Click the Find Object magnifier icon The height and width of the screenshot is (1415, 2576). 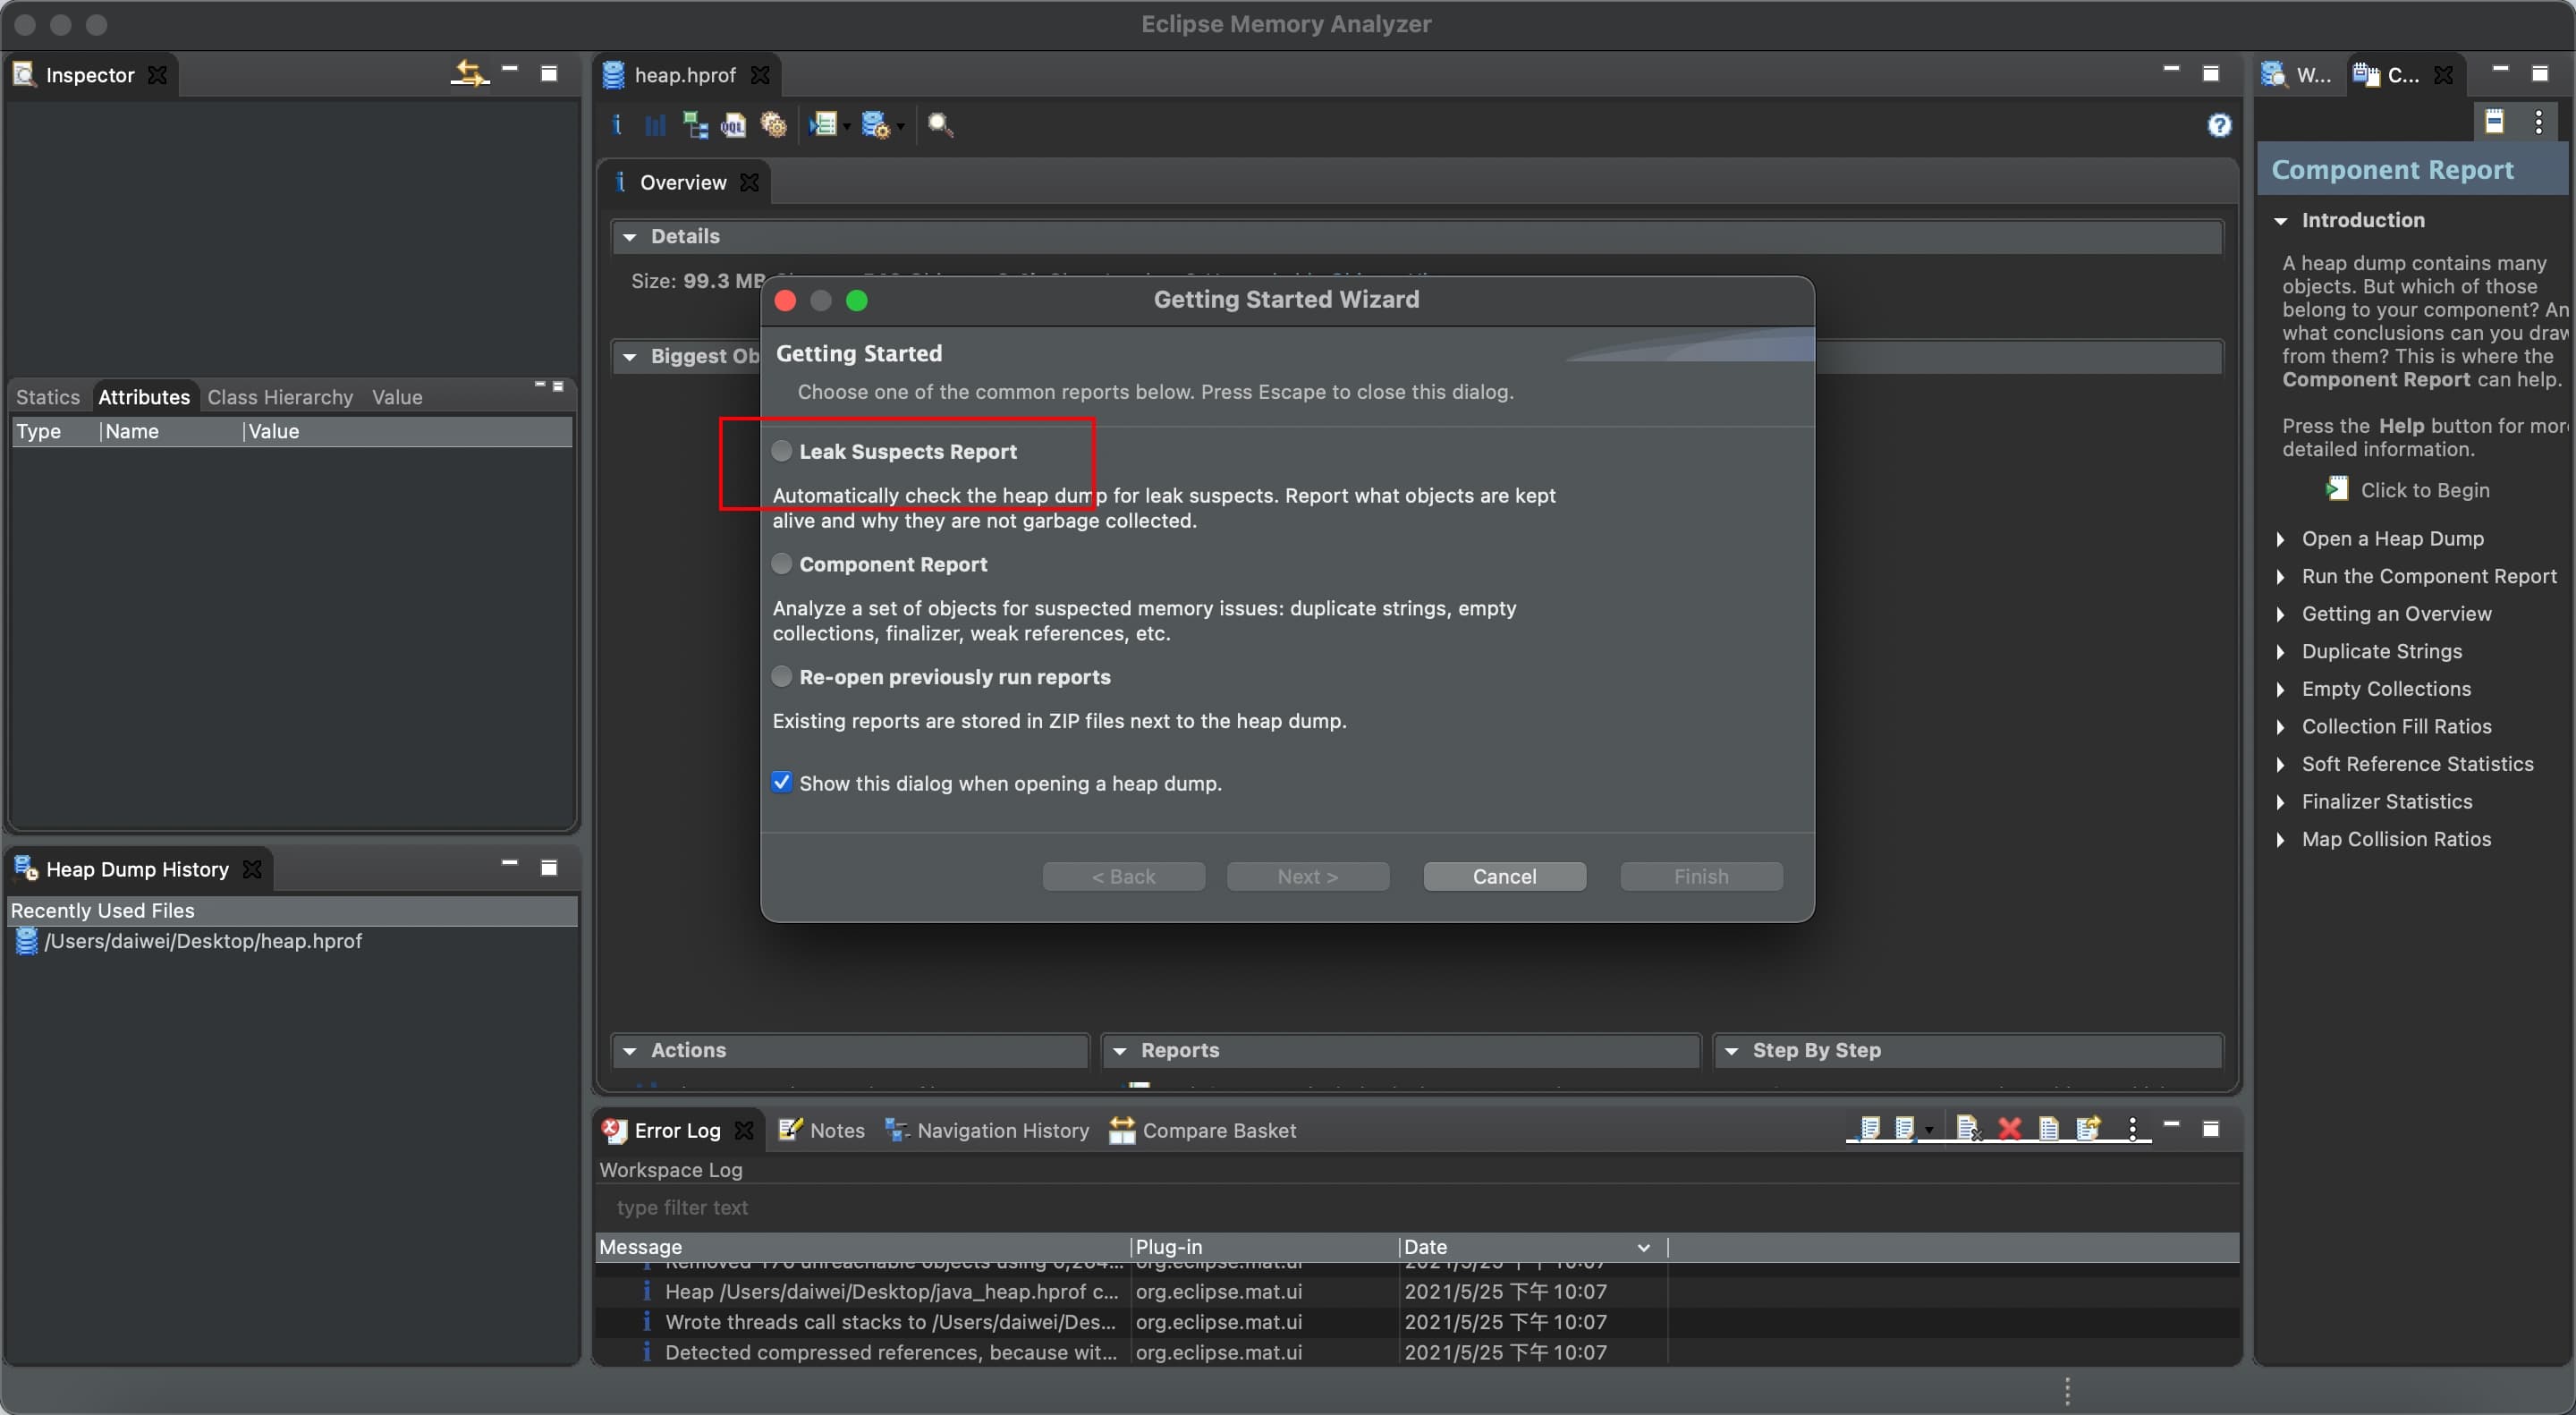point(939,125)
